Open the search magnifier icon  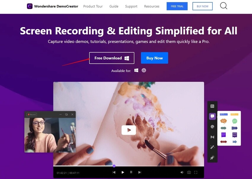click(224, 6)
